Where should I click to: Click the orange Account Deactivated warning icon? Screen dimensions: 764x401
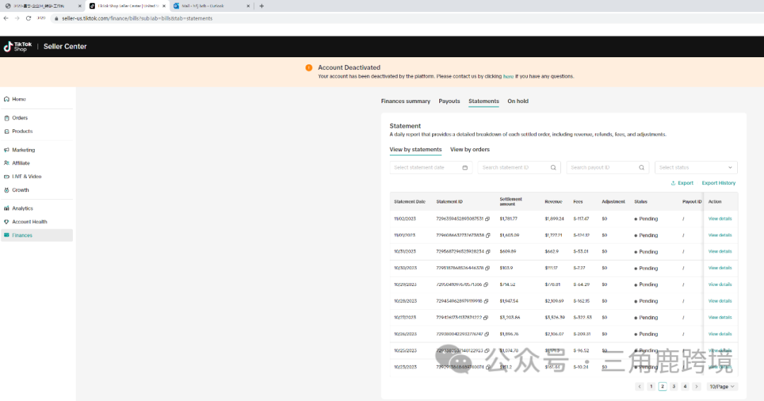[x=309, y=68]
